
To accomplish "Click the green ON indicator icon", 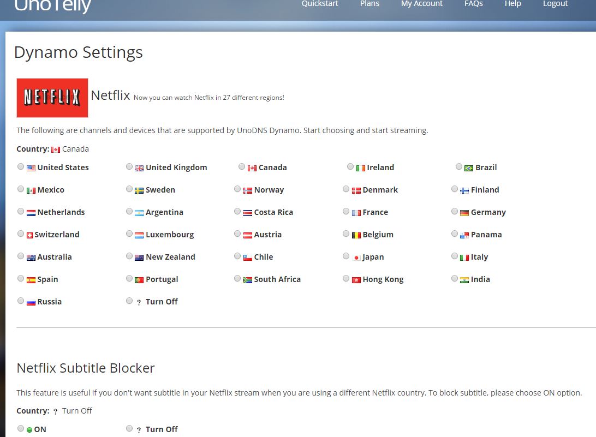I will (x=29, y=430).
